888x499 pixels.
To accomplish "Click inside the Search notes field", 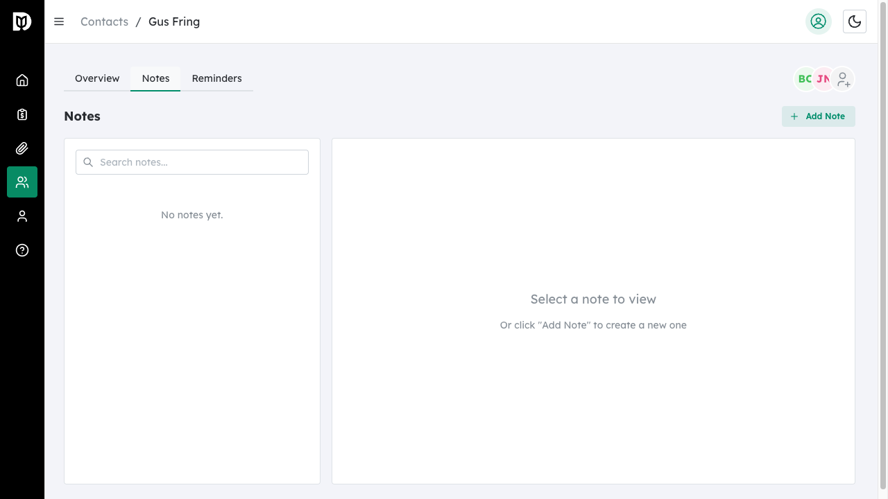I will 192,161.
